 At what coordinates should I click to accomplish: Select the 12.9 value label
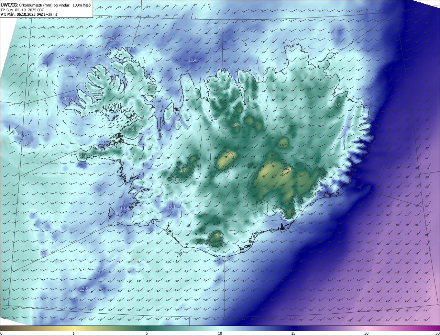tap(72, 58)
